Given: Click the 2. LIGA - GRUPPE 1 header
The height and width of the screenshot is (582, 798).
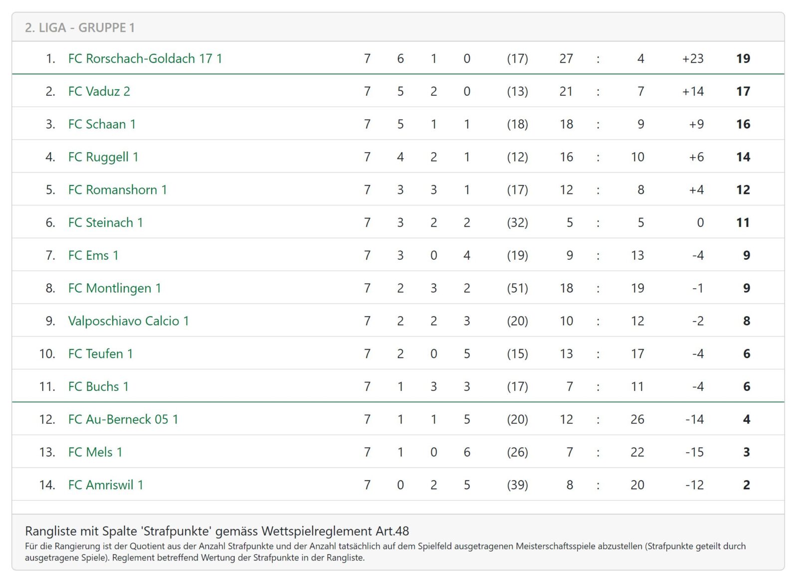Looking at the screenshot, I should coord(80,28).
